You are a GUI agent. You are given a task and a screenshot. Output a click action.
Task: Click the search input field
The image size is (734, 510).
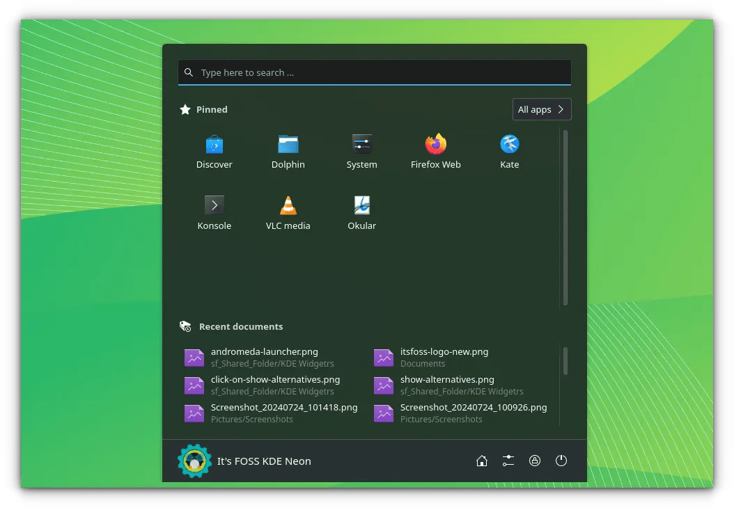click(375, 72)
